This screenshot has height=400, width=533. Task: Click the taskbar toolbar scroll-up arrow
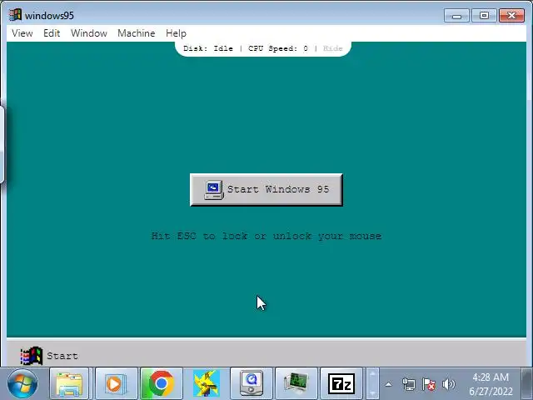[x=372, y=375]
